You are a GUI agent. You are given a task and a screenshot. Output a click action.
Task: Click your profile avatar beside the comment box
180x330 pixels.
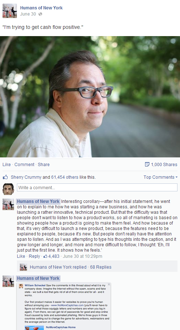pyautogui.click(x=8, y=189)
